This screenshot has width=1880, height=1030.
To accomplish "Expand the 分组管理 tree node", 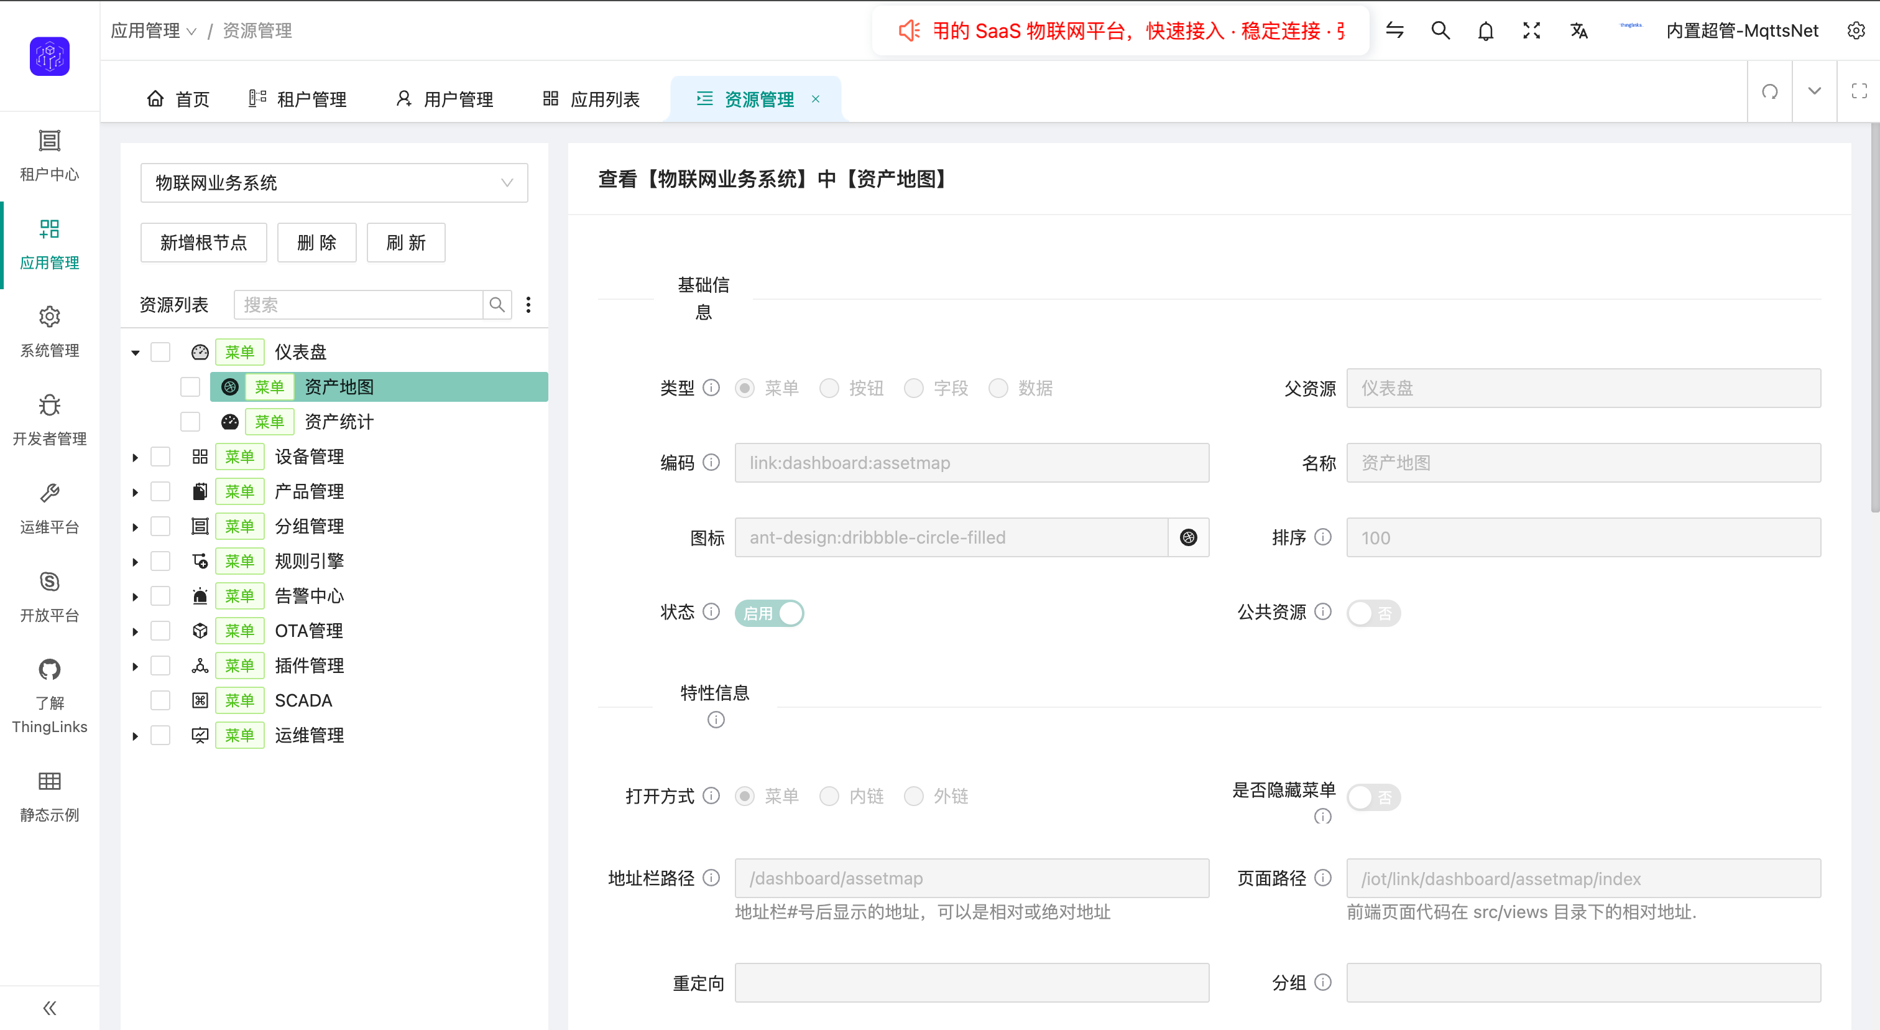I will pyautogui.click(x=135, y=527).
